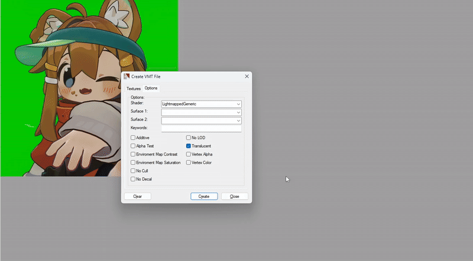Click the Create button

[x=204, y=196]
